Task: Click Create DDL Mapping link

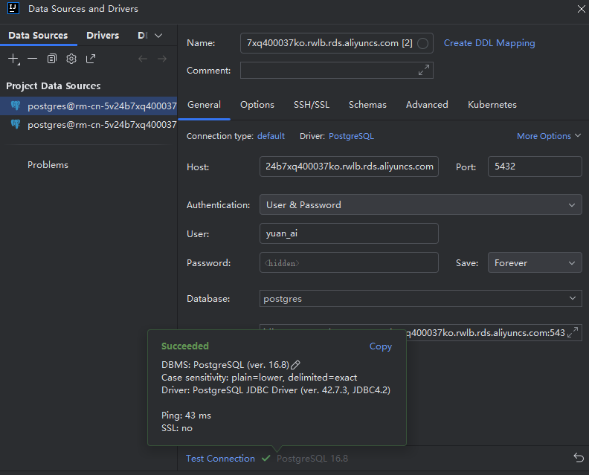Action: coord(489,43)
